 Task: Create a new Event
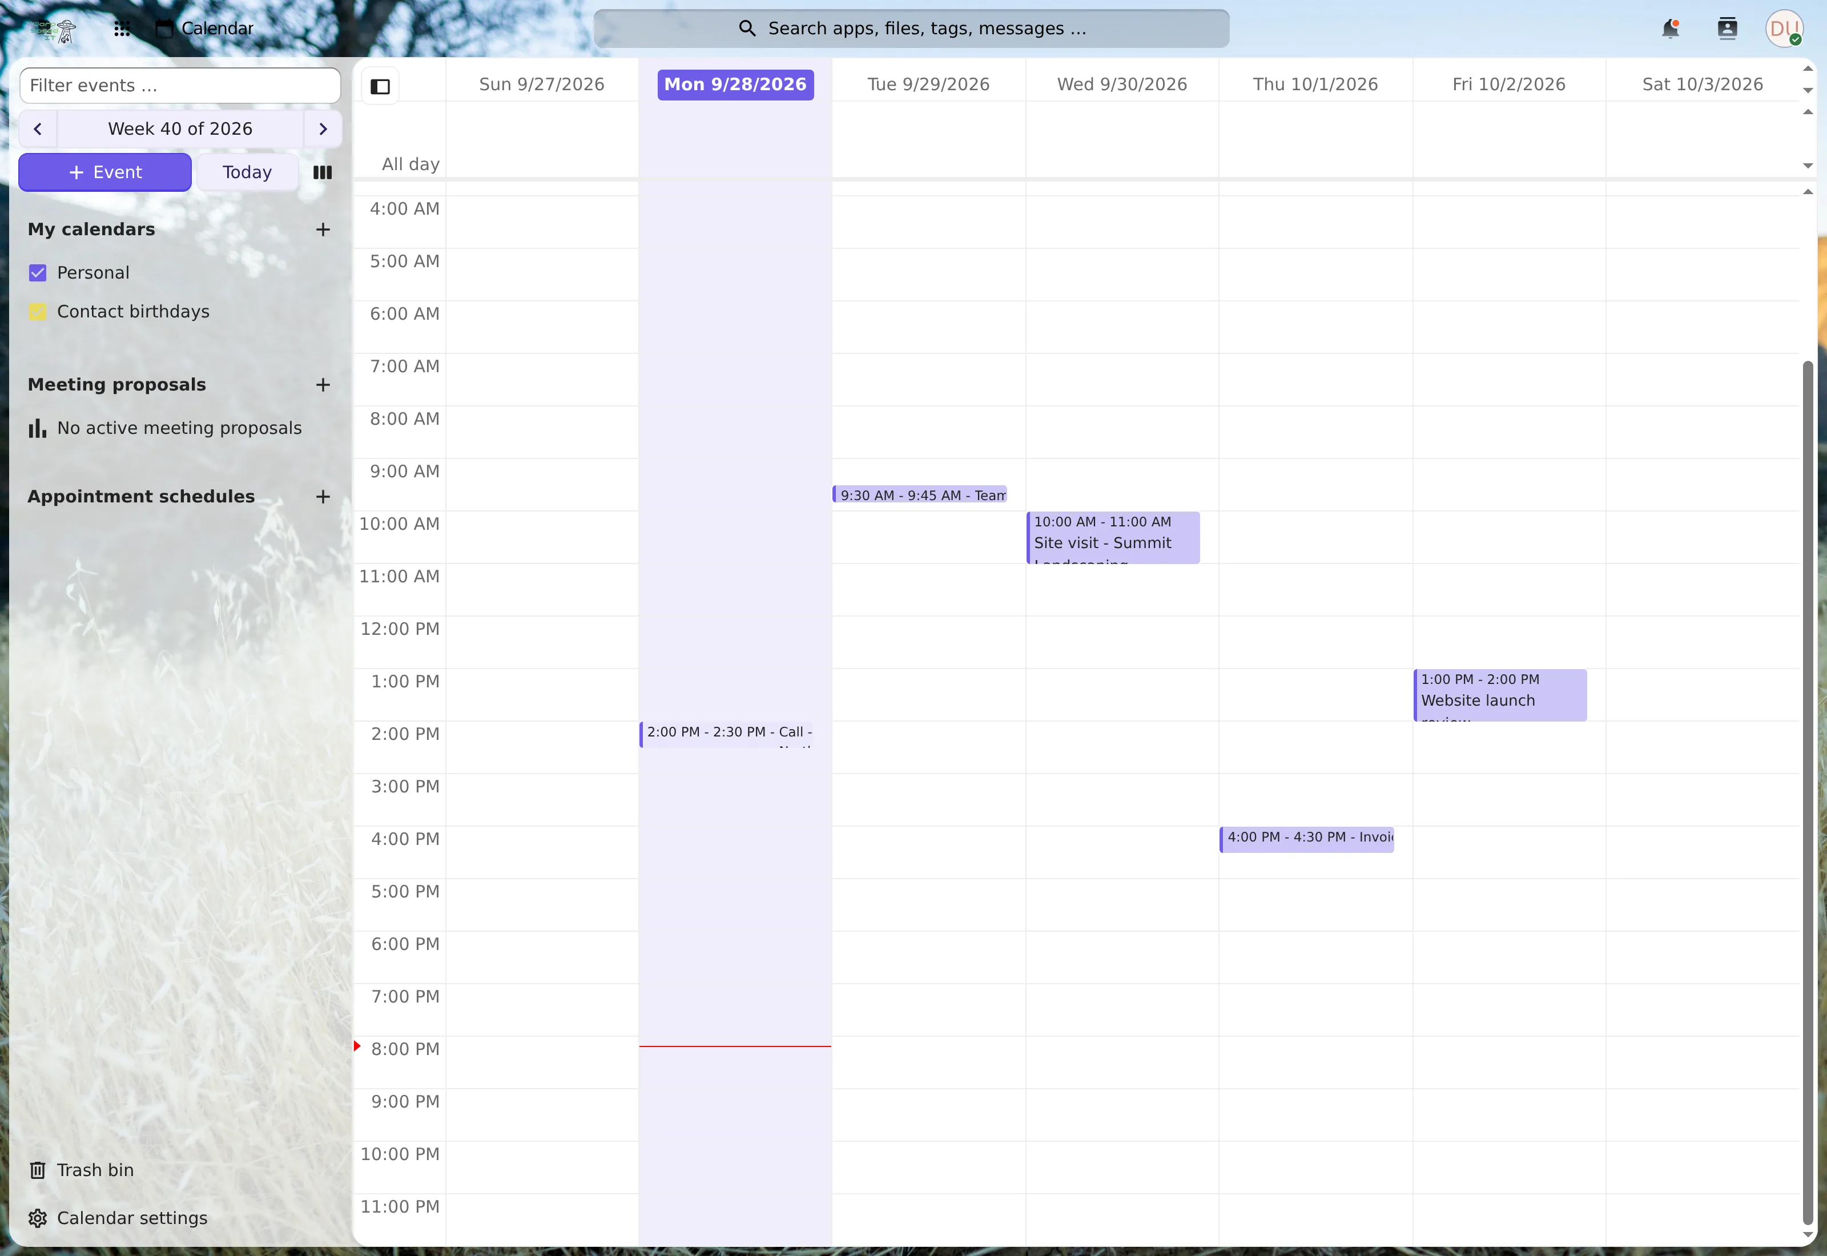(x=106, y=172)
